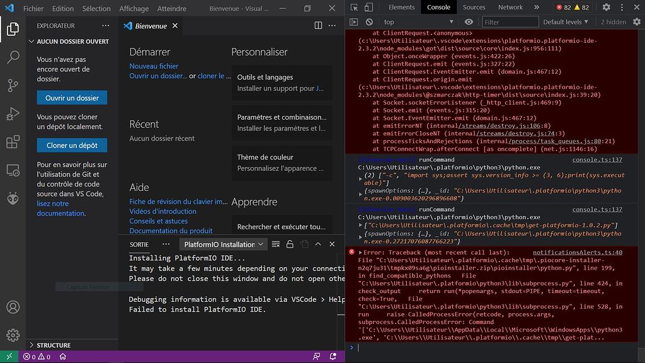Open the JavaScript context 'top' dropdown

pyautogui.click(x=418, y=22)
